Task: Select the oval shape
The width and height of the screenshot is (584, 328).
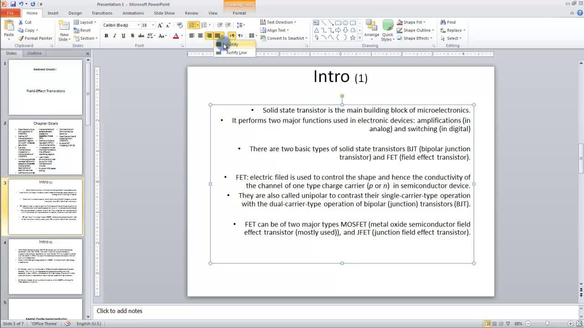Action: click(345, 23)
